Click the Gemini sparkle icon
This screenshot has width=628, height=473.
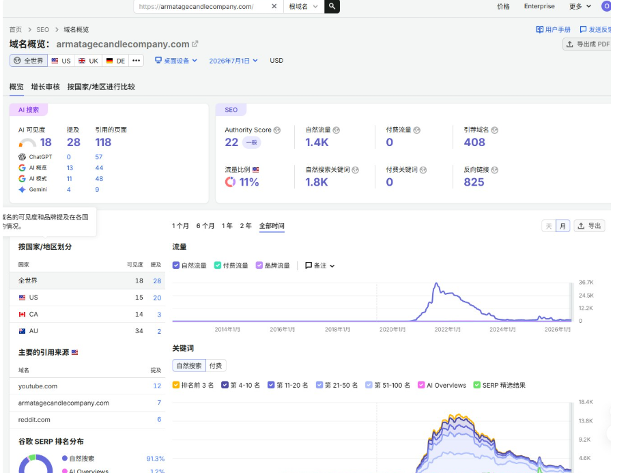tap(22, 190)
